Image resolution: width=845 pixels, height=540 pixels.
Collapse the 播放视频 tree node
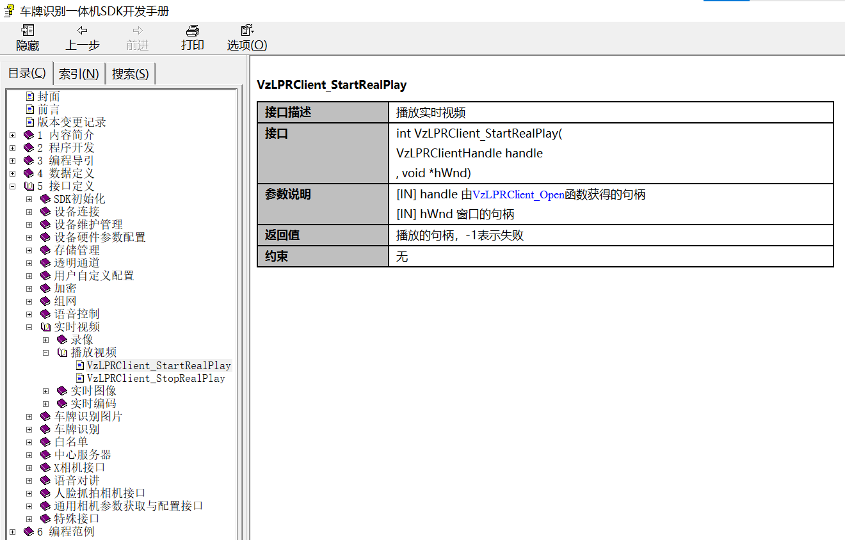[x=45, y=353]
